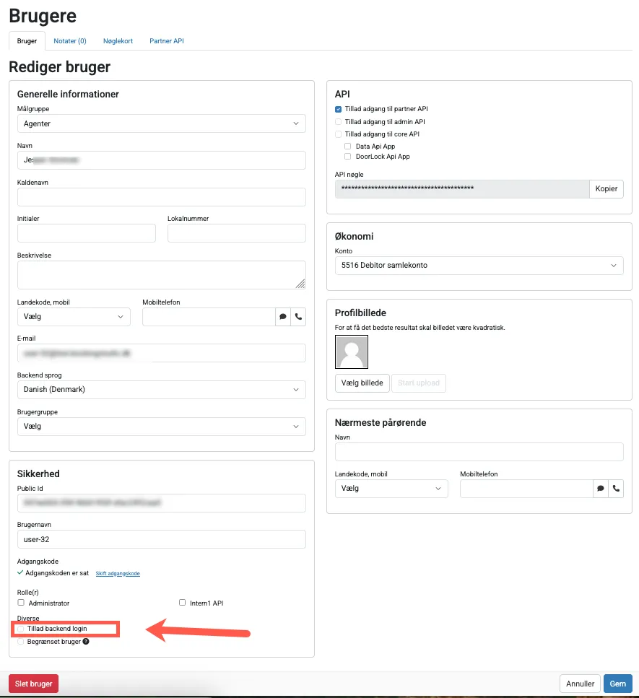Click the SMS icon in Nærmeste pårørende section
639x698 pixels.
tap(600, 489)
